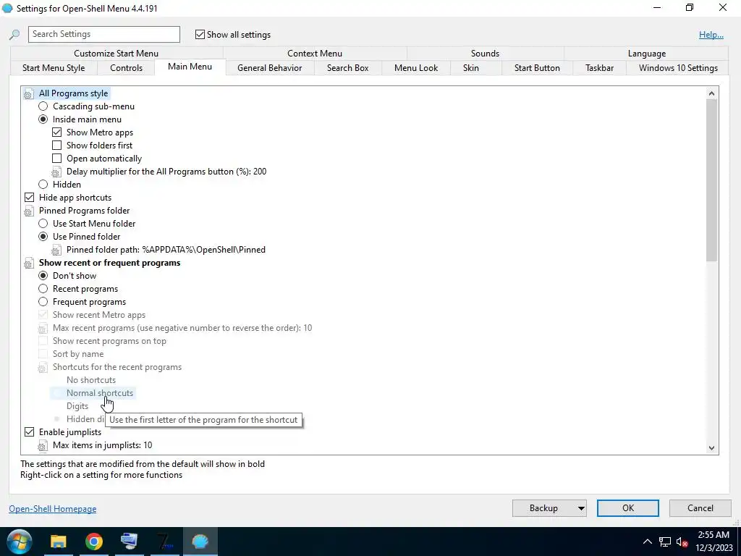Open the Start Button tab
This screenshot has height=556, width=741.
(x=537, y=68)
